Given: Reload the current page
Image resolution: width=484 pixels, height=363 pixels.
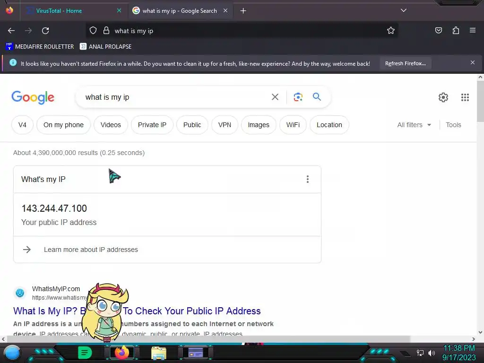Looking at the screenshot, I should coord(45,31).
